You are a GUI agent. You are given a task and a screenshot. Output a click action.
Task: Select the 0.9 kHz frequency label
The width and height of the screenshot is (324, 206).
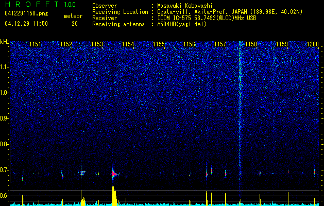pyautogui.click(x=4, y=118)
